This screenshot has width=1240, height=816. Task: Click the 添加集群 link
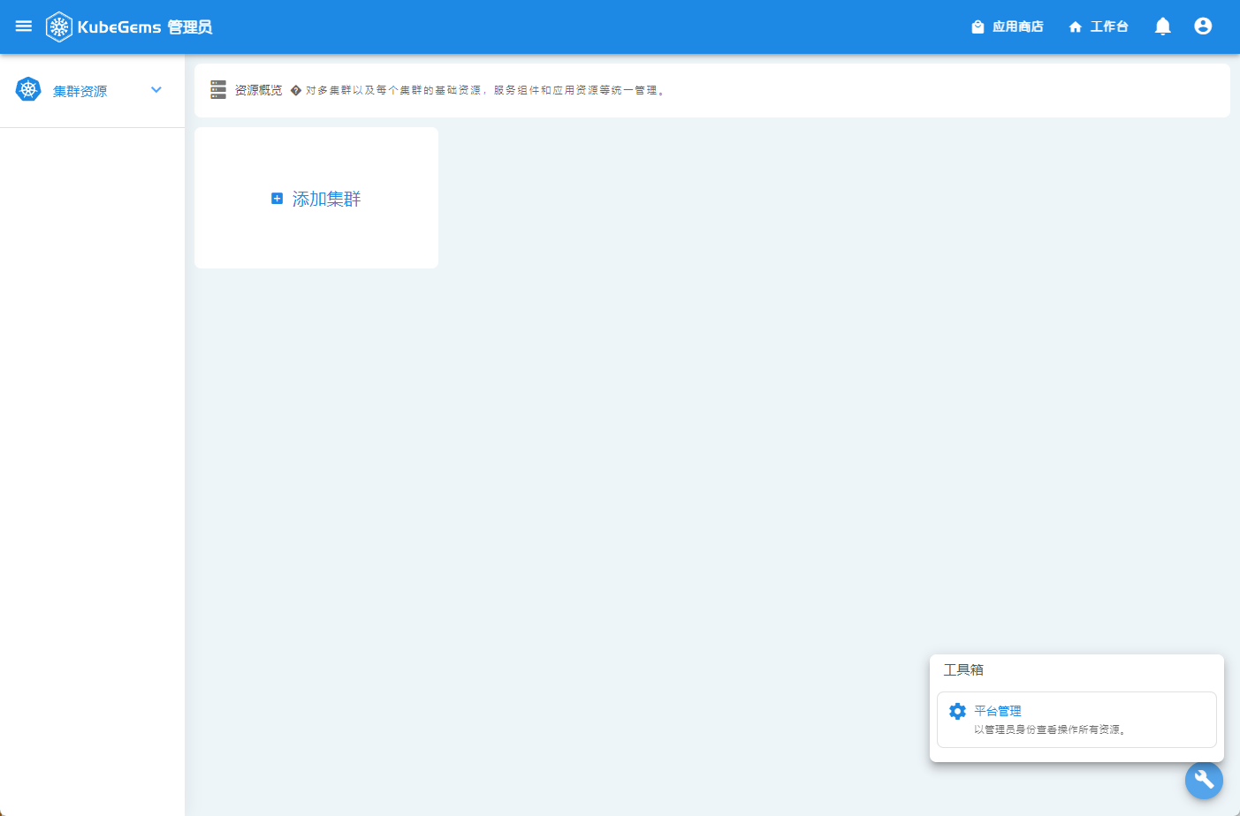coord(326,199)
